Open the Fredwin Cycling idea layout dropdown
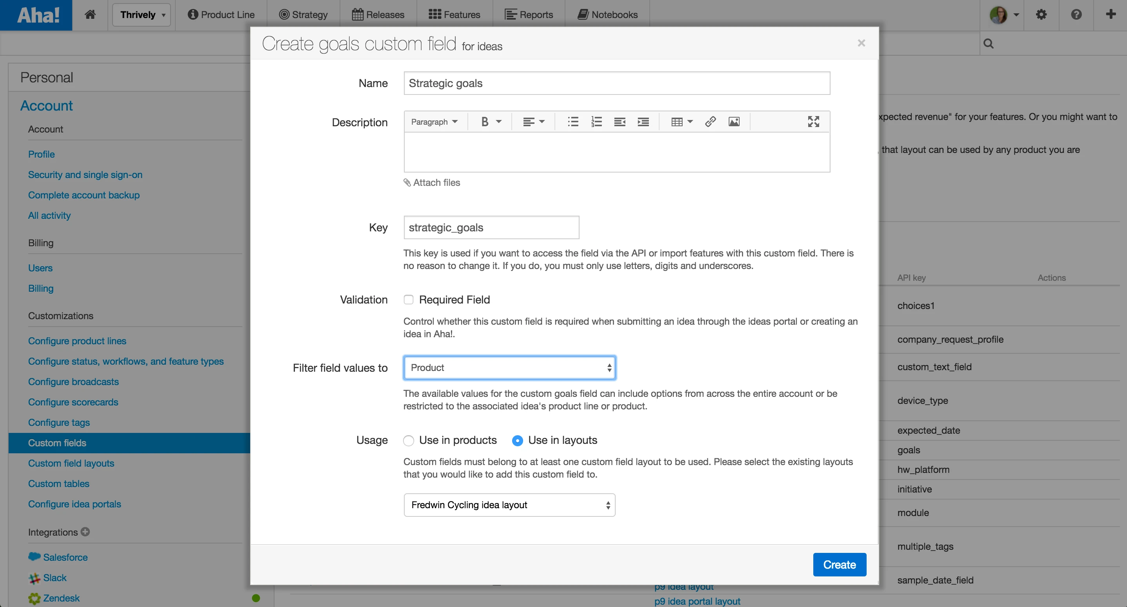The width and height of the screenshot is (1127, 607). click(509, 505)
